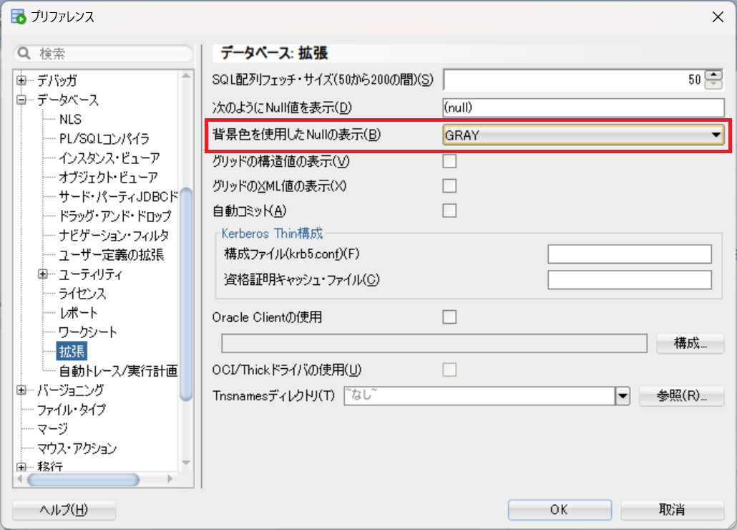Enable the グリッドの構造値の表示 checkbox
This screenshot has height=530, width=737.
(449, 162)
